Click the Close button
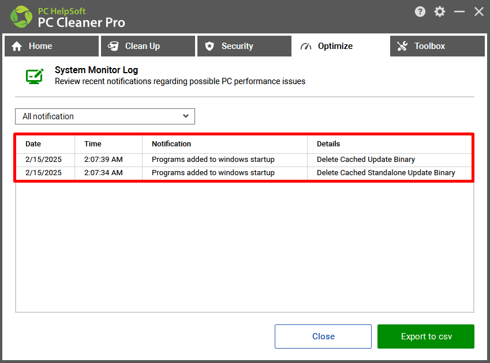490x363 pixels. (323, 336)
